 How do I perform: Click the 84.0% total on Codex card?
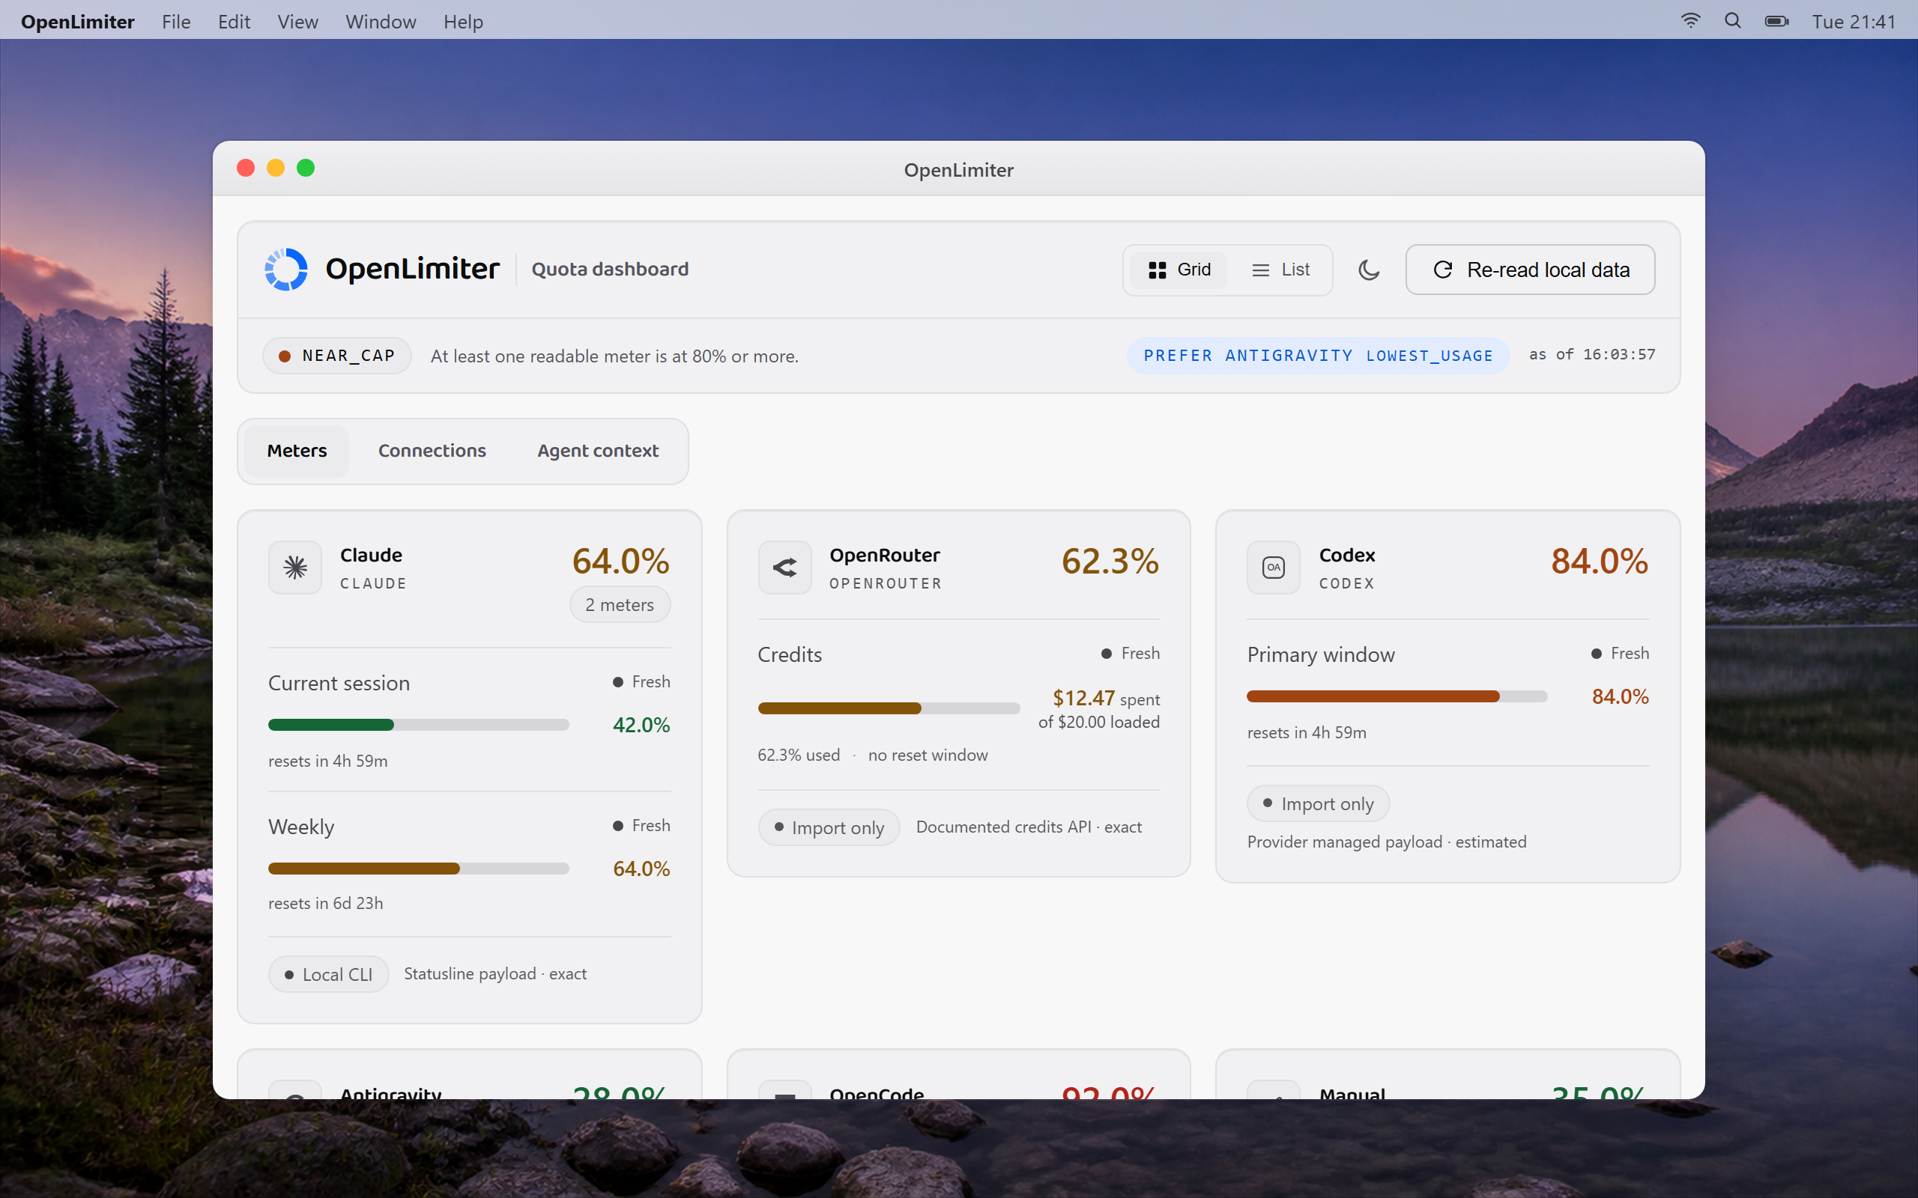click(x=1600, y=561)
